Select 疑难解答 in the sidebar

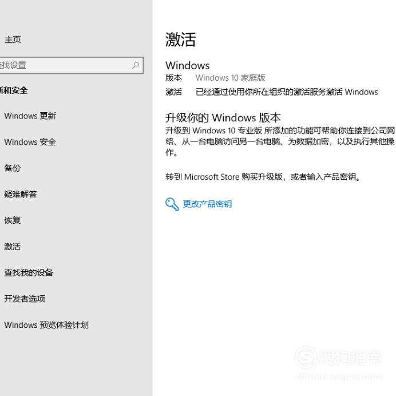pos(21,194)
